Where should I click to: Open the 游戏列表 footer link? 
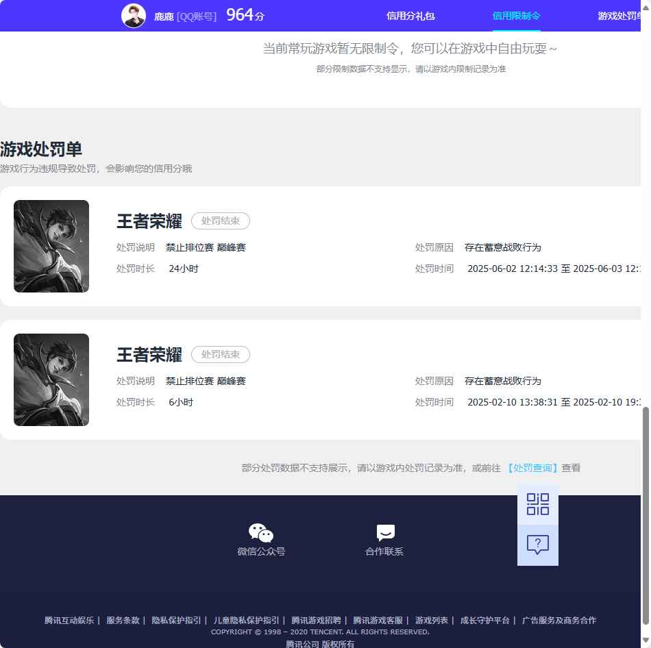[x=431, y=620]
